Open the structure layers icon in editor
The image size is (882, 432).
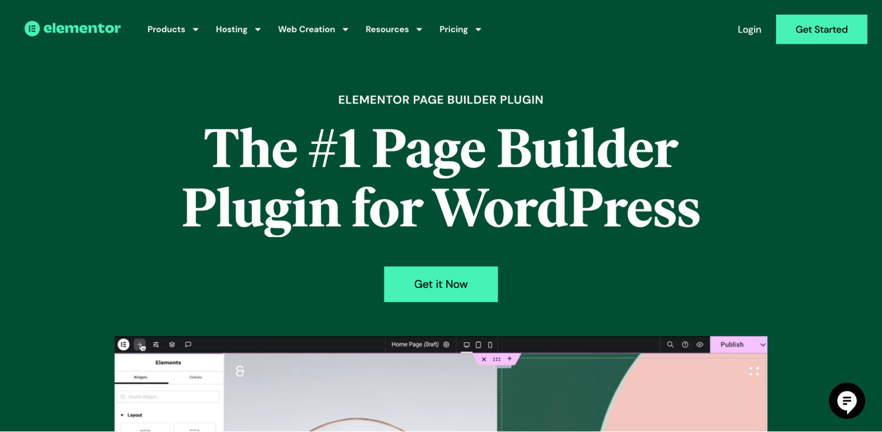[172, 345]
